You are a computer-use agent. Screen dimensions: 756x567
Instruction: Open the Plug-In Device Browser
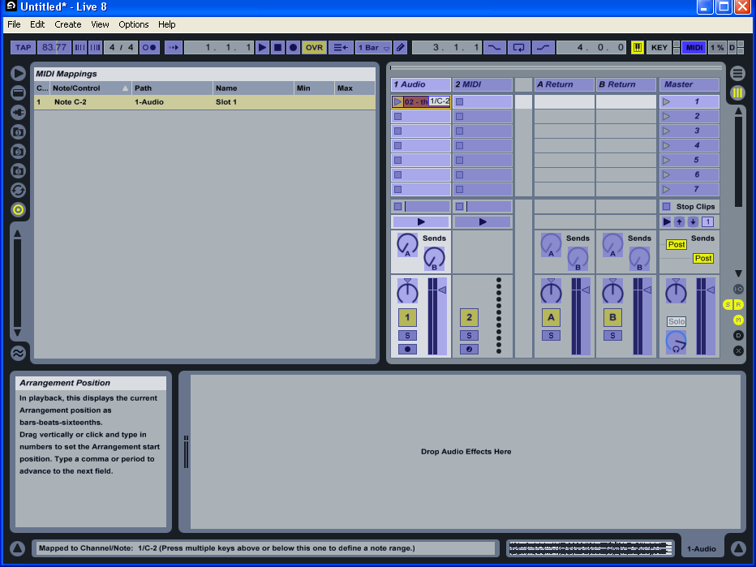[18, 112]
